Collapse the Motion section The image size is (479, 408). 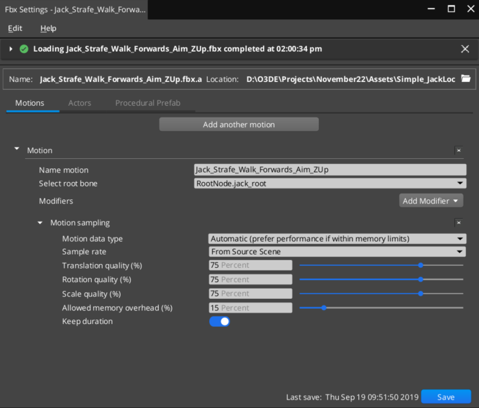click(x=17, y=150)
